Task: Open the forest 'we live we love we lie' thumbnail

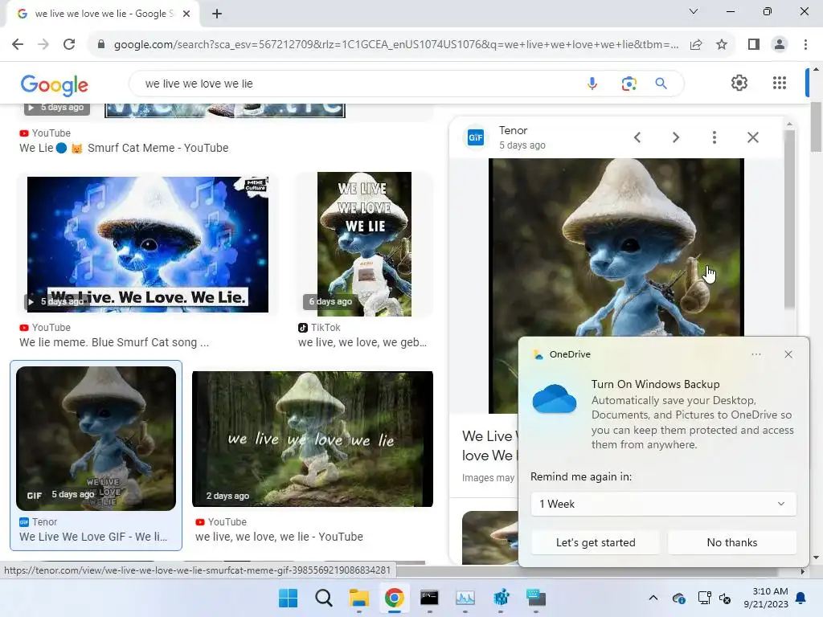Action: pos(313,439)
